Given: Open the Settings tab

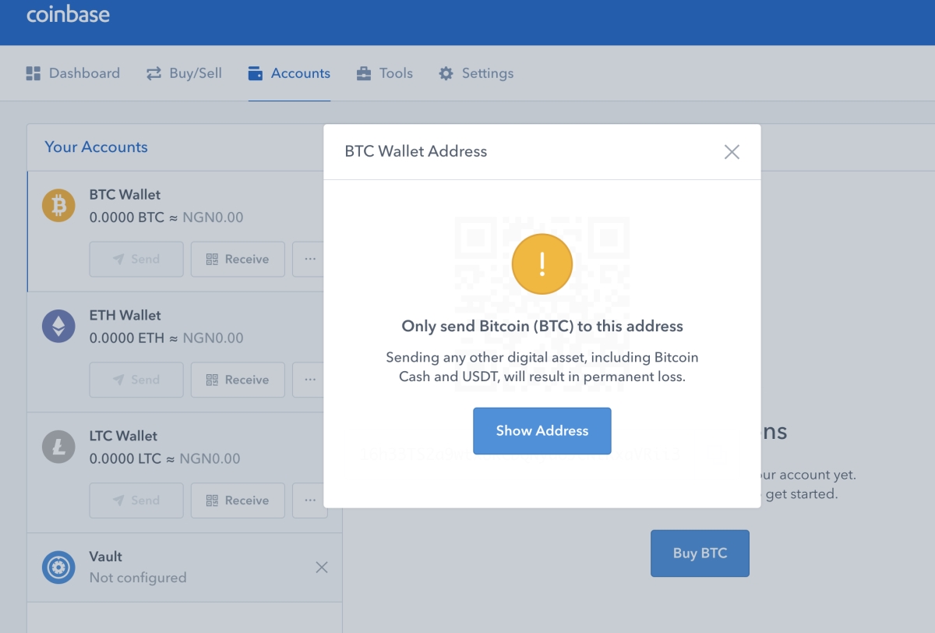Looking at the screenshot, I should pyautogui.click(x=476, y=73).
